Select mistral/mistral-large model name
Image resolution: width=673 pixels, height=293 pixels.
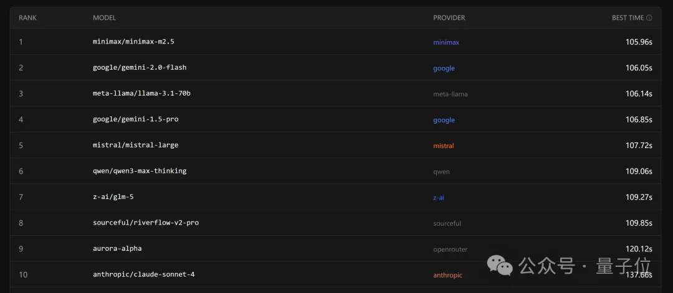pos(135,145)
